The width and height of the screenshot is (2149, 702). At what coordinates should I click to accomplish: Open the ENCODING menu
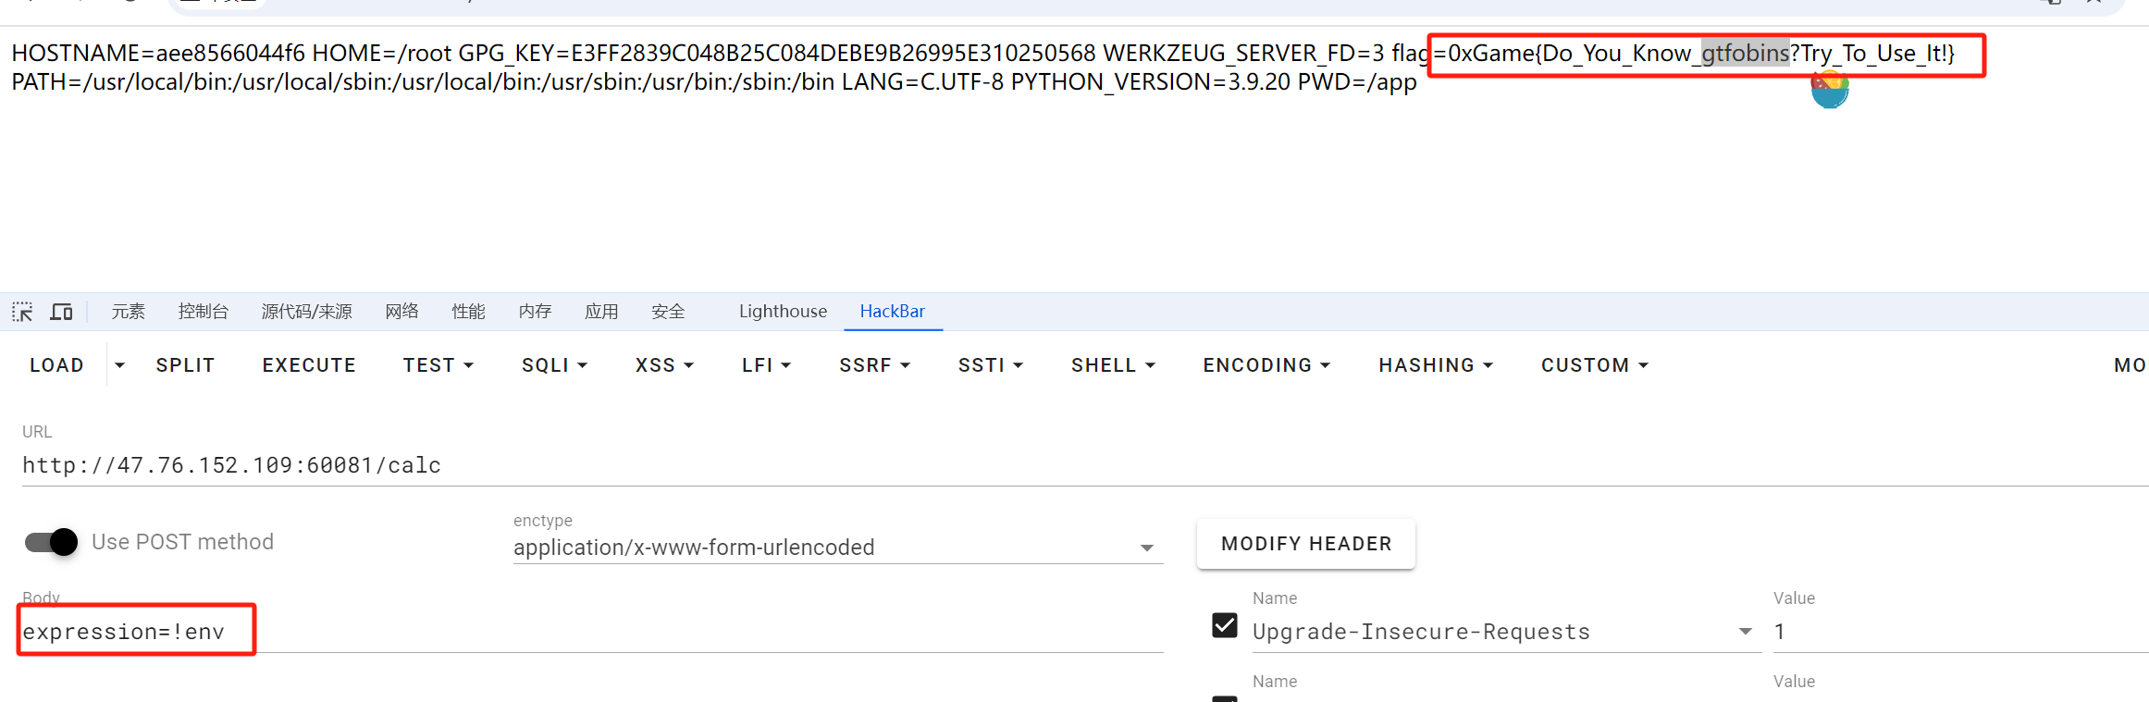click(x=1266, y=365)
